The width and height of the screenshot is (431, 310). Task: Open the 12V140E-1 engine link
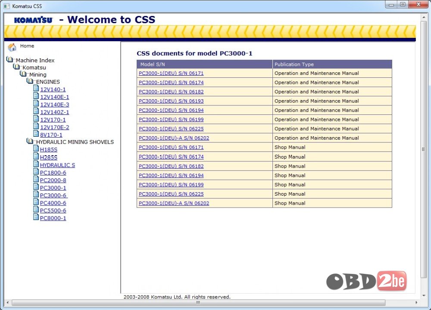(54, 97)
